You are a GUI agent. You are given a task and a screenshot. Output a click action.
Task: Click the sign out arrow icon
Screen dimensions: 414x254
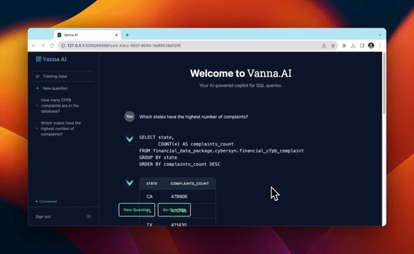point(89,217)
